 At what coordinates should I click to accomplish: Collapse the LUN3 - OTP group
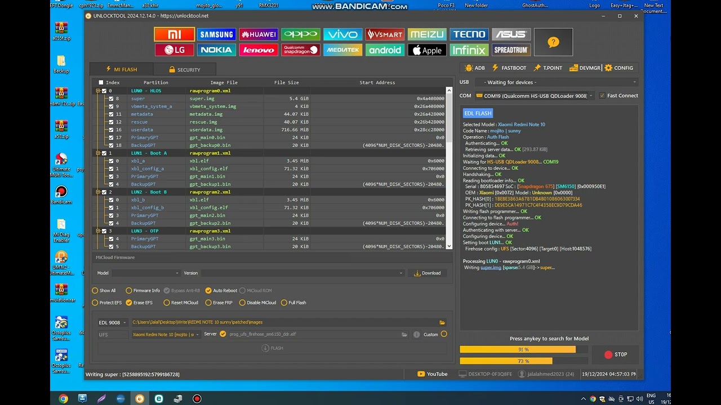(x=98, y=231)
